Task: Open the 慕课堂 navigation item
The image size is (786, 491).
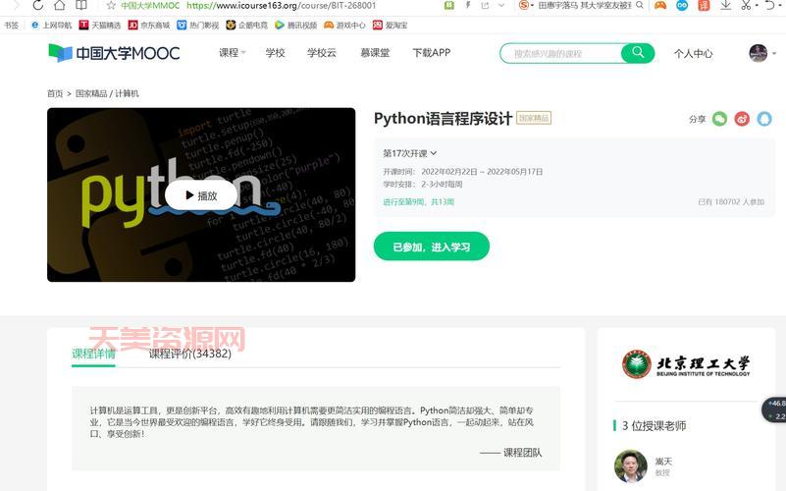Action: click(375, 53)
